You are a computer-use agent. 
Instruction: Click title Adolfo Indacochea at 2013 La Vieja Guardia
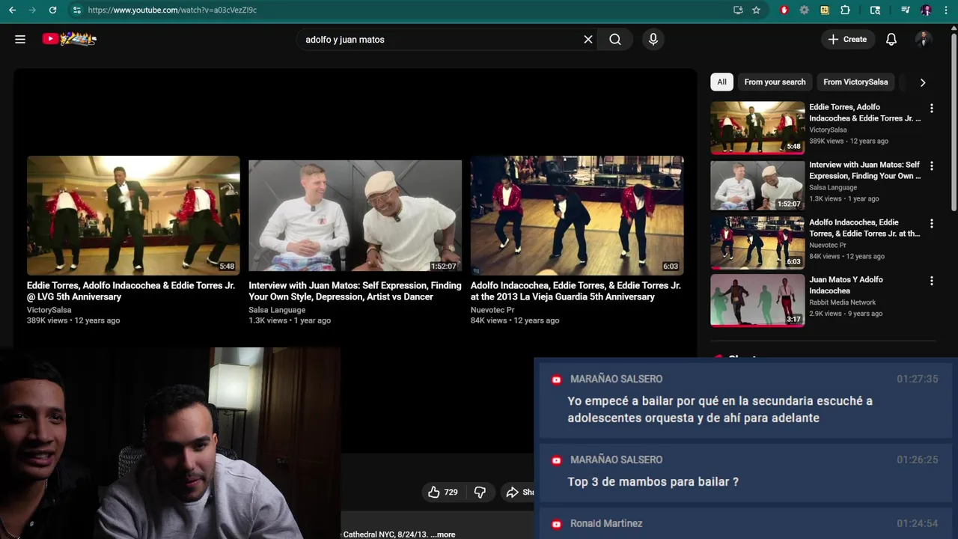(x=576, y=291)
